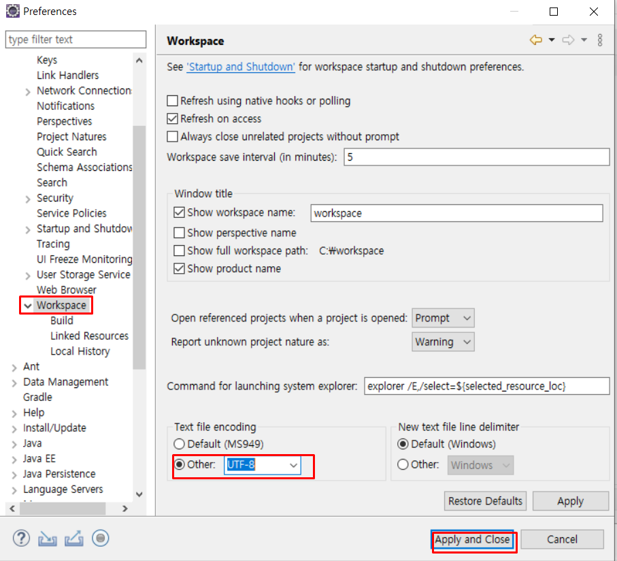Toggle the Oomph preference recorder icon
Screen dimensions: 617x561
click(101, 538)
